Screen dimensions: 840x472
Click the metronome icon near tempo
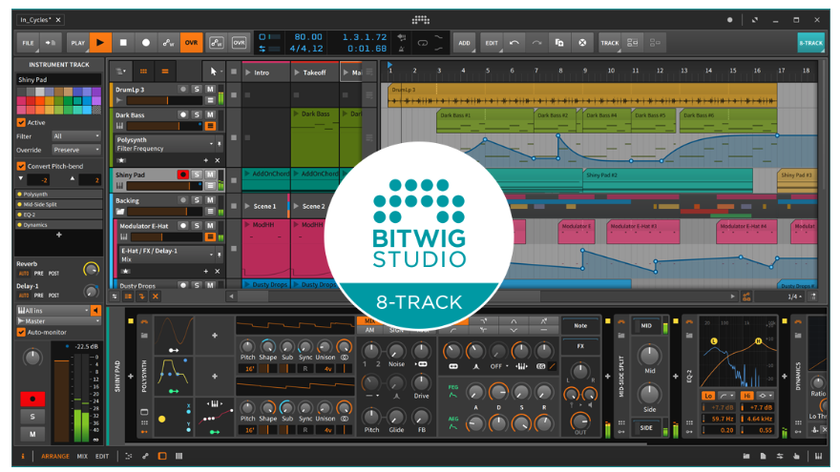[402, 49]
